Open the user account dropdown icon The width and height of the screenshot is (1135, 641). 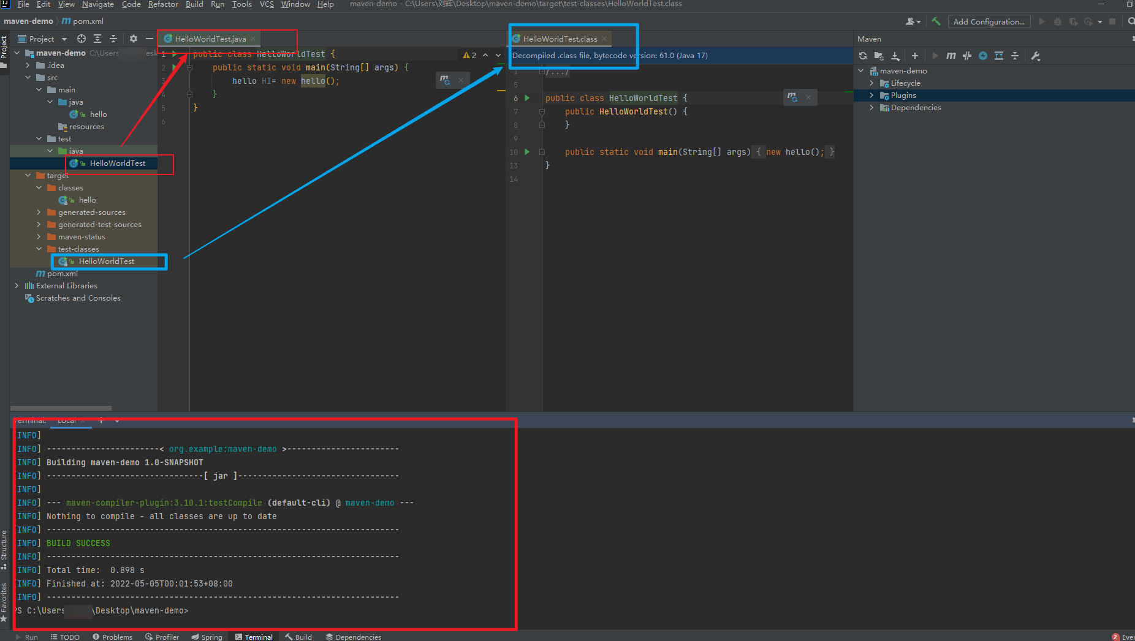tap(913, 21)
